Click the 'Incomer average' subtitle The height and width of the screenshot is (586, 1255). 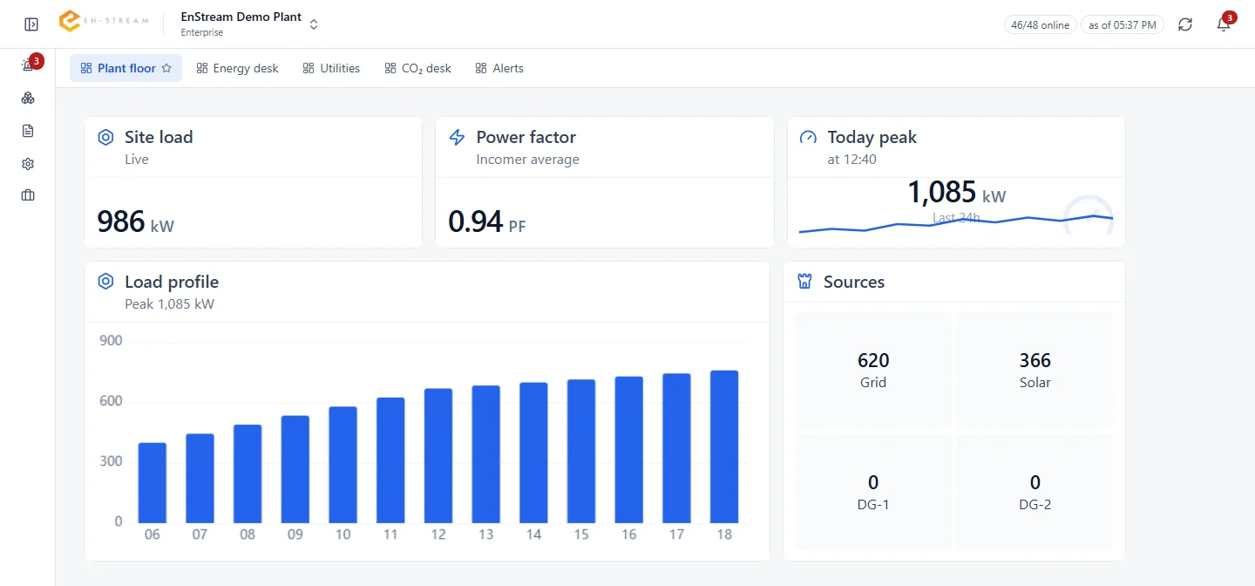[527, 160]
